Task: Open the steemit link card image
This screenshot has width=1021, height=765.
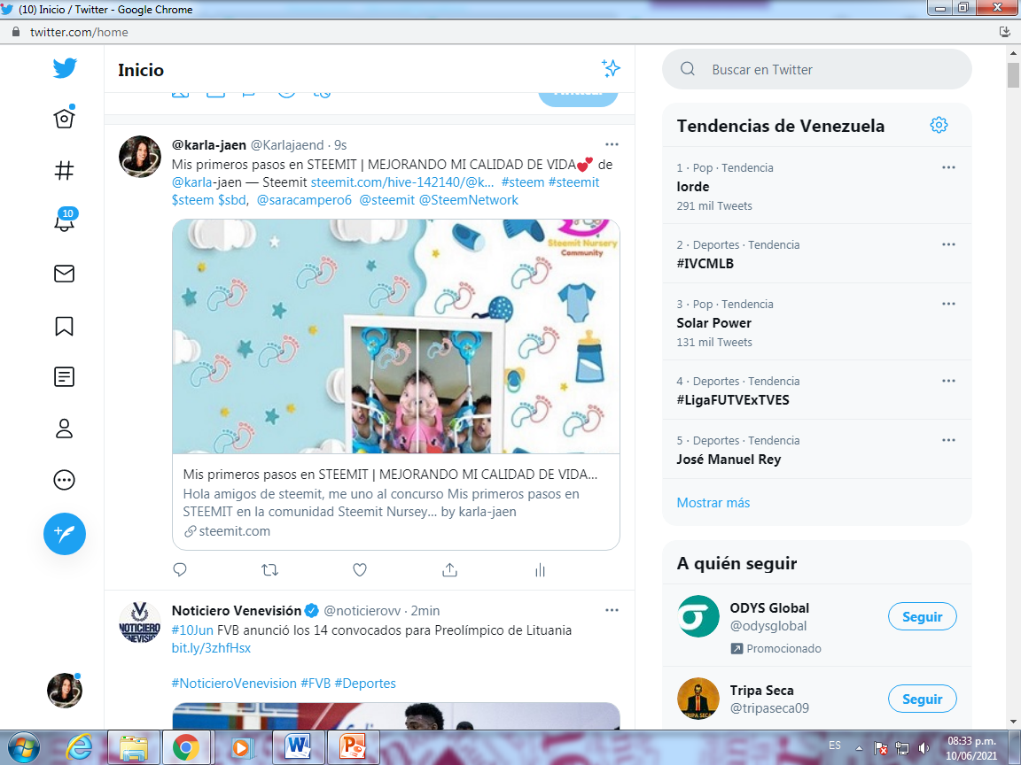Action: pos(396,336)
